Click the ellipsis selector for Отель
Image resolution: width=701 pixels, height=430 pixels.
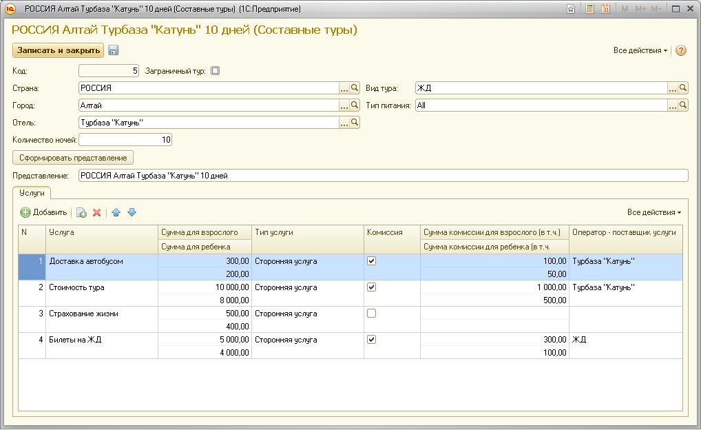click(344, 122)
